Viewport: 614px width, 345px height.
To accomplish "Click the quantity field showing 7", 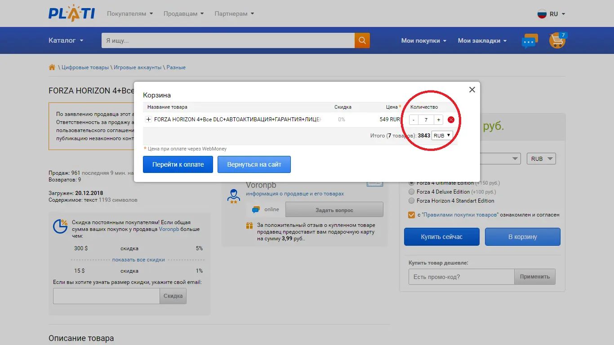I will pyautogui.click(x=426, y=120).
